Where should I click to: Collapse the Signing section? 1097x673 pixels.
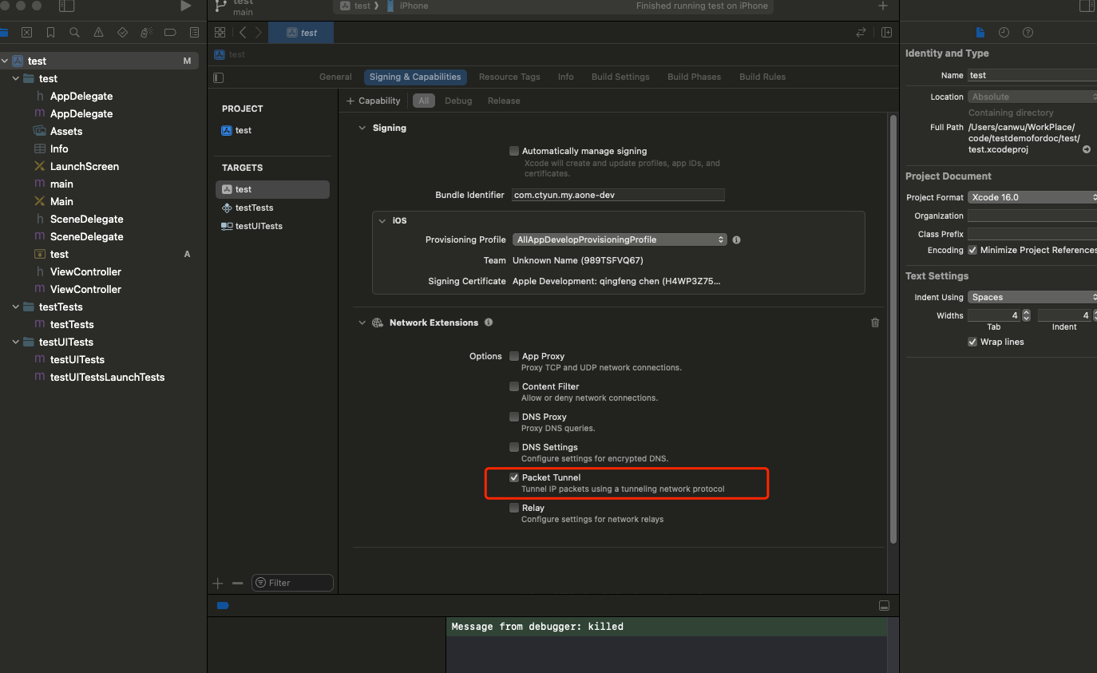pyautogui.click(x=362, y=128)
